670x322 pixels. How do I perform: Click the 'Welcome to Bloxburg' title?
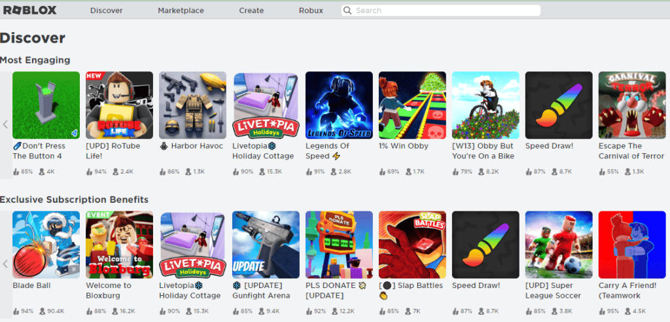[x=109, y=291]
